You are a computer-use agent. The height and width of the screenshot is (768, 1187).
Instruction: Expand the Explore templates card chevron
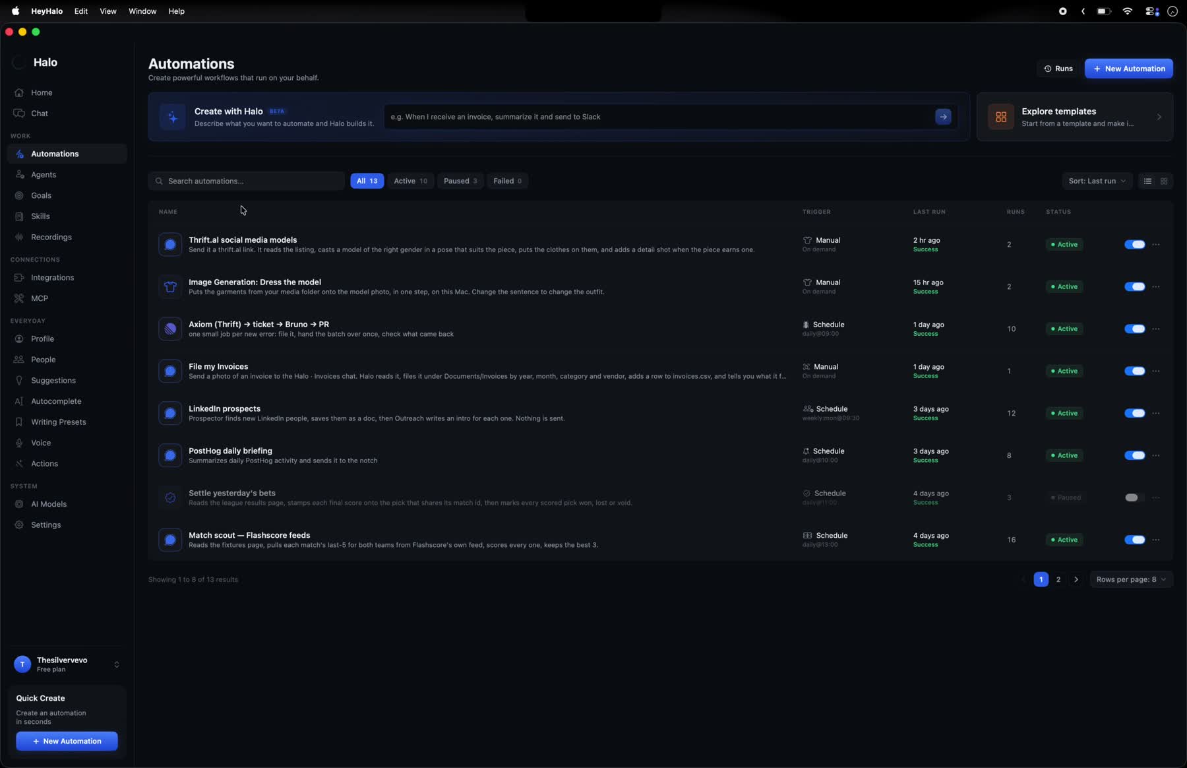point(1159,117)
